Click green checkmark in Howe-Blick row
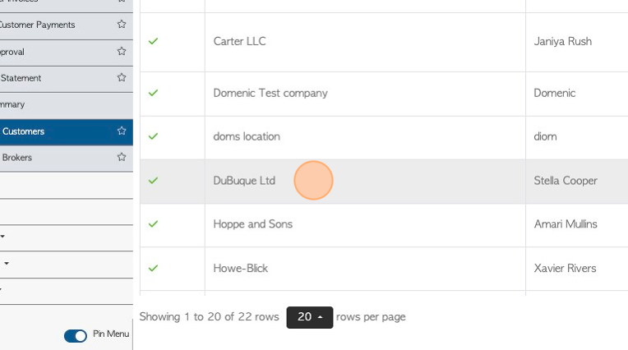Image resolution: width=628 pixels, height=350 pixels. pyautogui.click(x=153, y=268)
